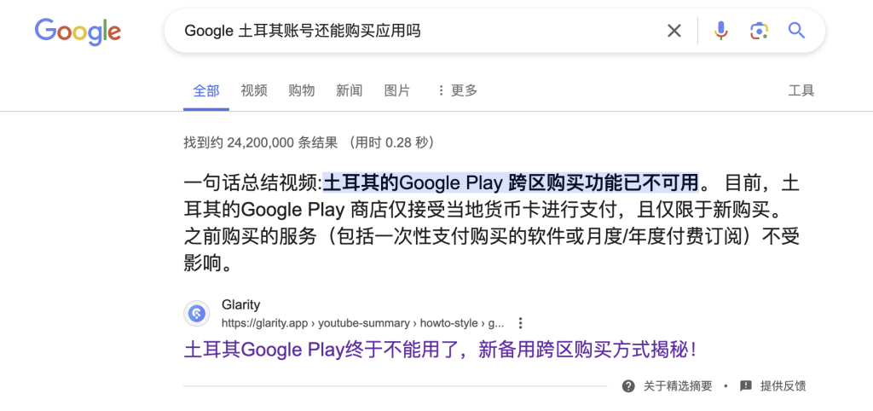Click the snippet's final line 影响。
The height and width of the screenshot is (411, 873).
208,264
